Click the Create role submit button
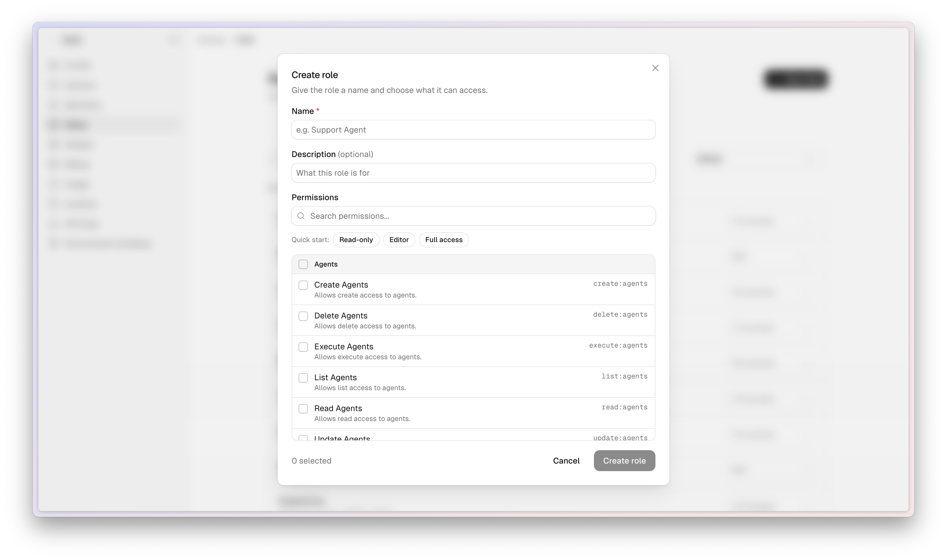This screenshot has width=947, height=560. (624, 461)
